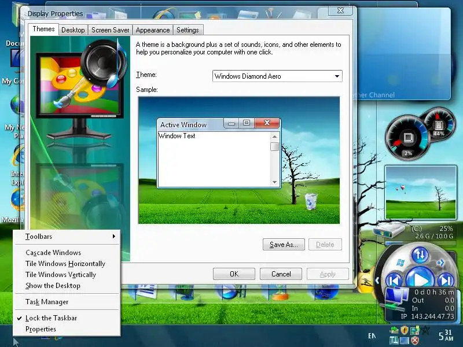Click Cancel in Display Properties

[x=281, y=274]
